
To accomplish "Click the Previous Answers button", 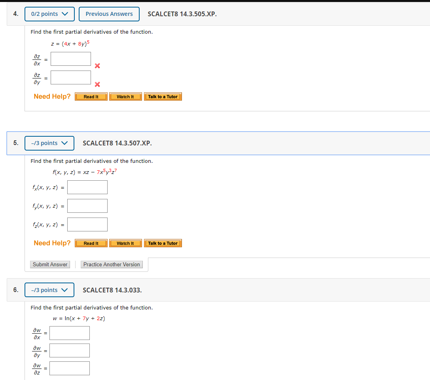I will pos(109,14).
